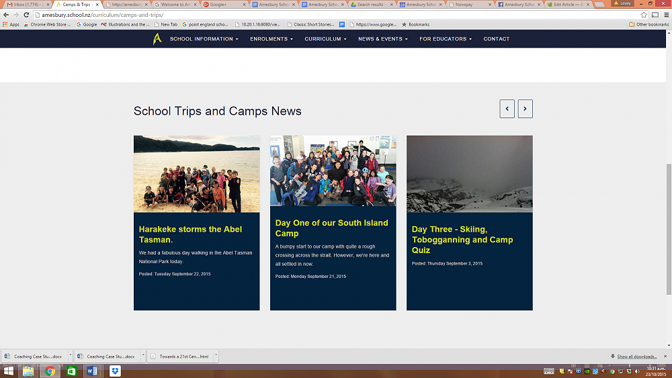Switch to the Novopay browser tab
Image resolution: width=672 pixels, height=378 pixels.
470,5
